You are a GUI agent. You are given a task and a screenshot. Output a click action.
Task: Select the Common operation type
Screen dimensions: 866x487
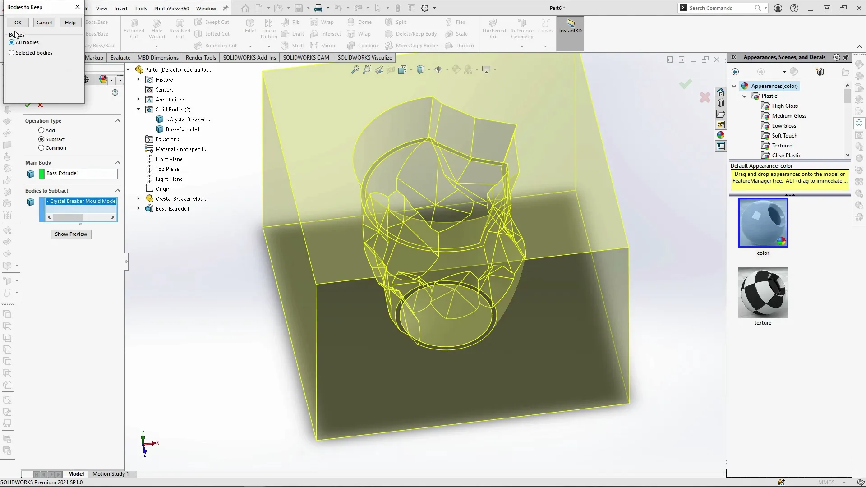(x=41, y=148)
